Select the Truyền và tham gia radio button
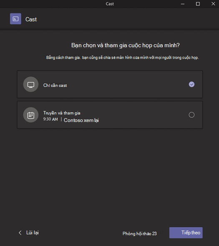This screenshot has height=246, width=219. 191,115
